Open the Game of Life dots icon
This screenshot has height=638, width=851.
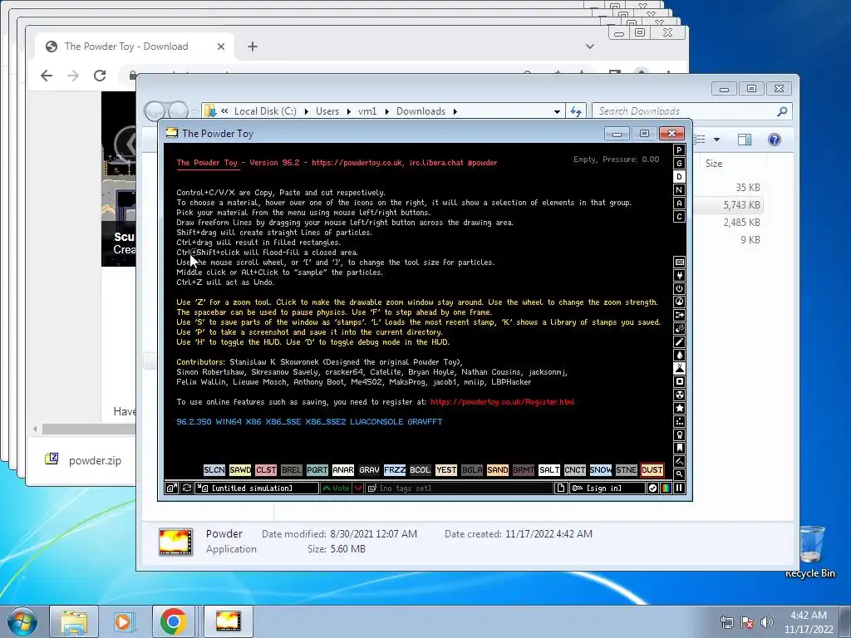(x=679, y=421)
